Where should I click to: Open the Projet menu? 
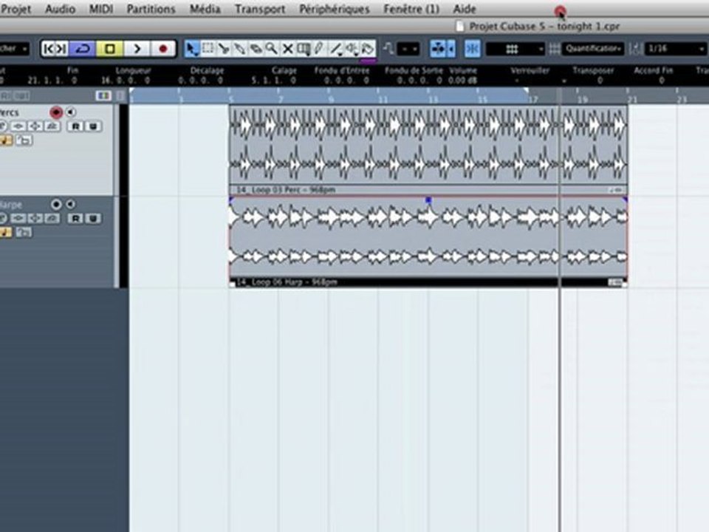click(16, 9)
